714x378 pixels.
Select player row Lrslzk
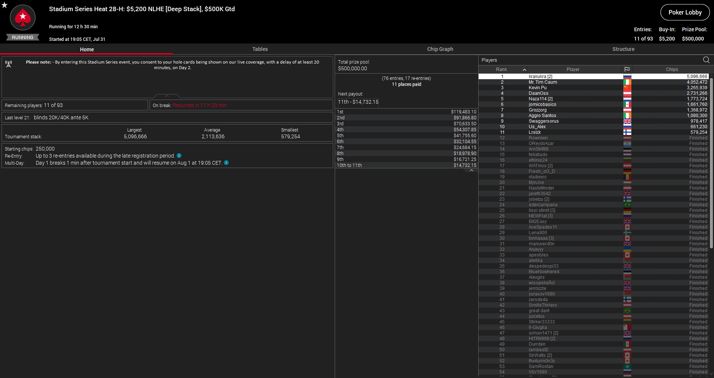pyautogui.click(x=594, y=132)
